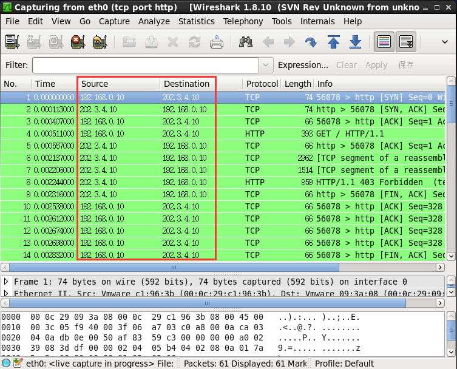
Task: Open the Analyze menu
Action: pyautogui.click(x=154, y=21)
